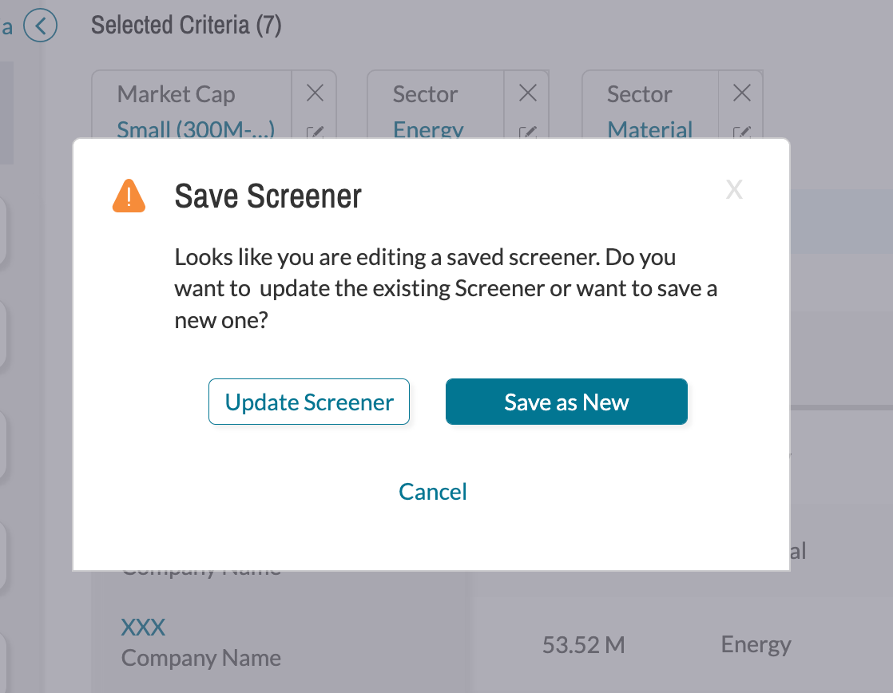Select the Small (300M-...) value

tap(196, 129)
